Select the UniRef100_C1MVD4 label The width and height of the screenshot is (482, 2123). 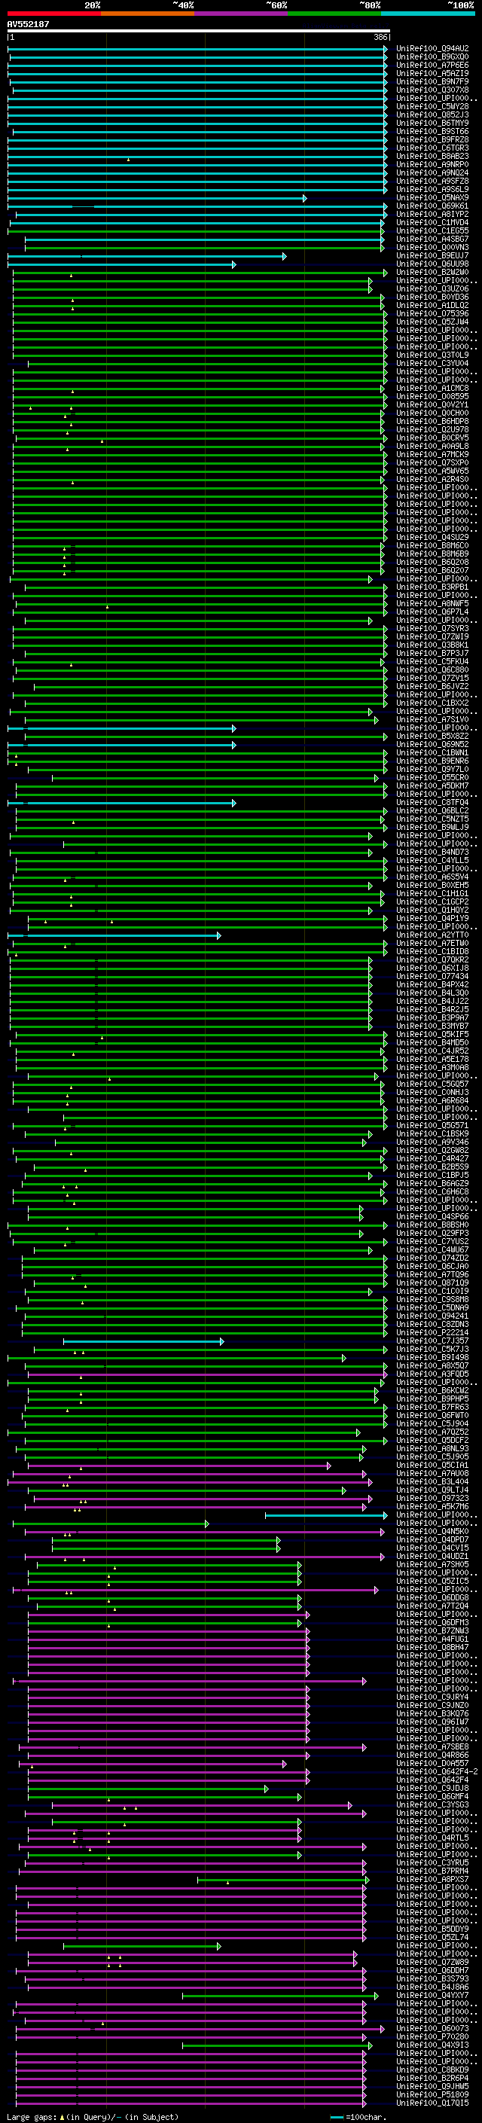coord(432,222)
